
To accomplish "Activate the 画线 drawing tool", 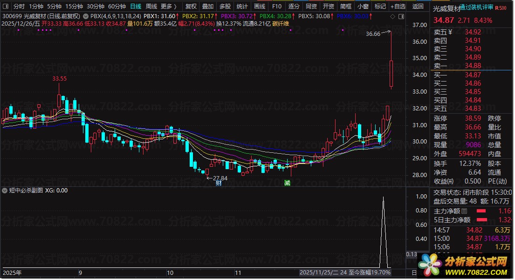I will click(260, 6).
